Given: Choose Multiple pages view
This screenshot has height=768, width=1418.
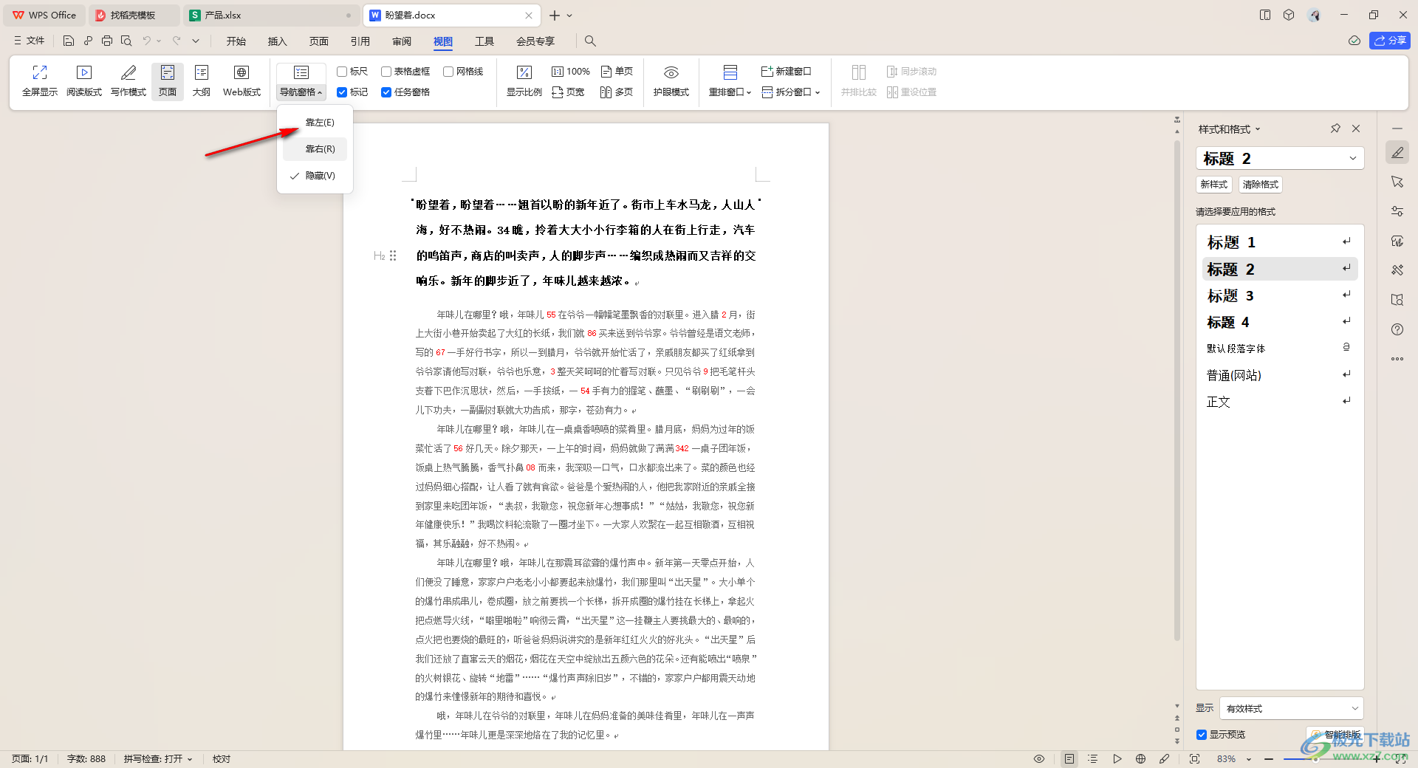Looking at the screenshot, I should point(617,92).
